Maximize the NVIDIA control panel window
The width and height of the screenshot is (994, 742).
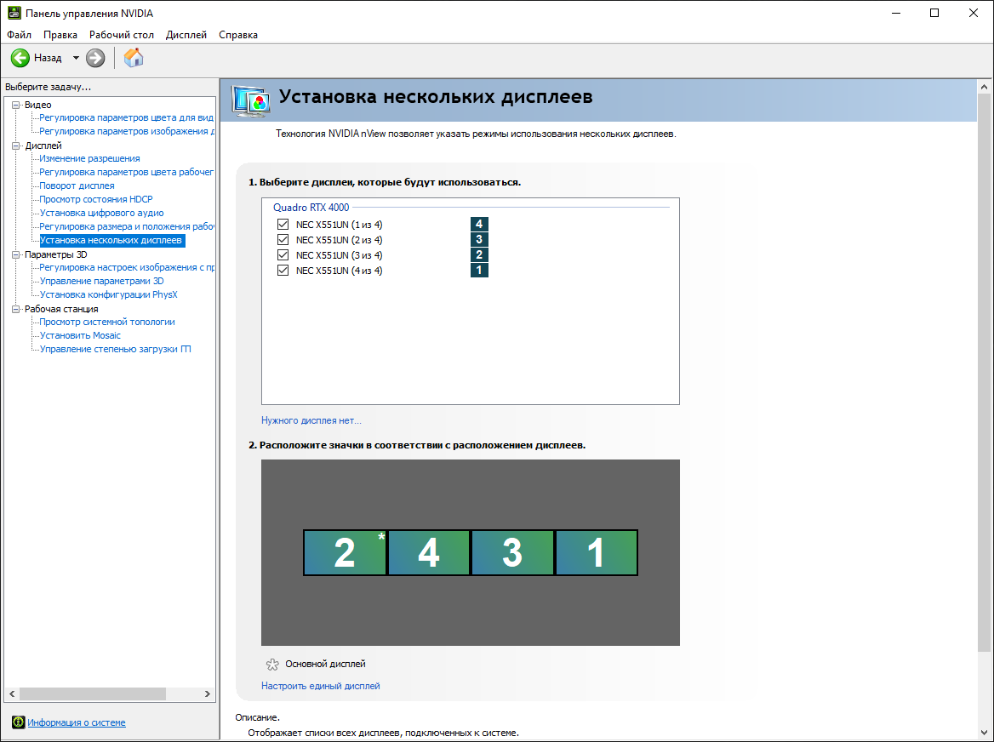(934, 14)
